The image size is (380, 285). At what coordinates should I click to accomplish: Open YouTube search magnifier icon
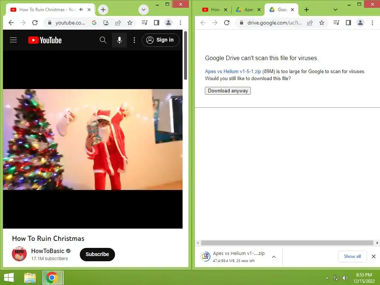coord(103,40)
